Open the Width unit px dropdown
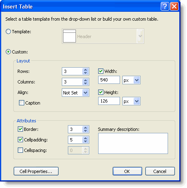This screenshot has width=187, height=188. point(131,80)
